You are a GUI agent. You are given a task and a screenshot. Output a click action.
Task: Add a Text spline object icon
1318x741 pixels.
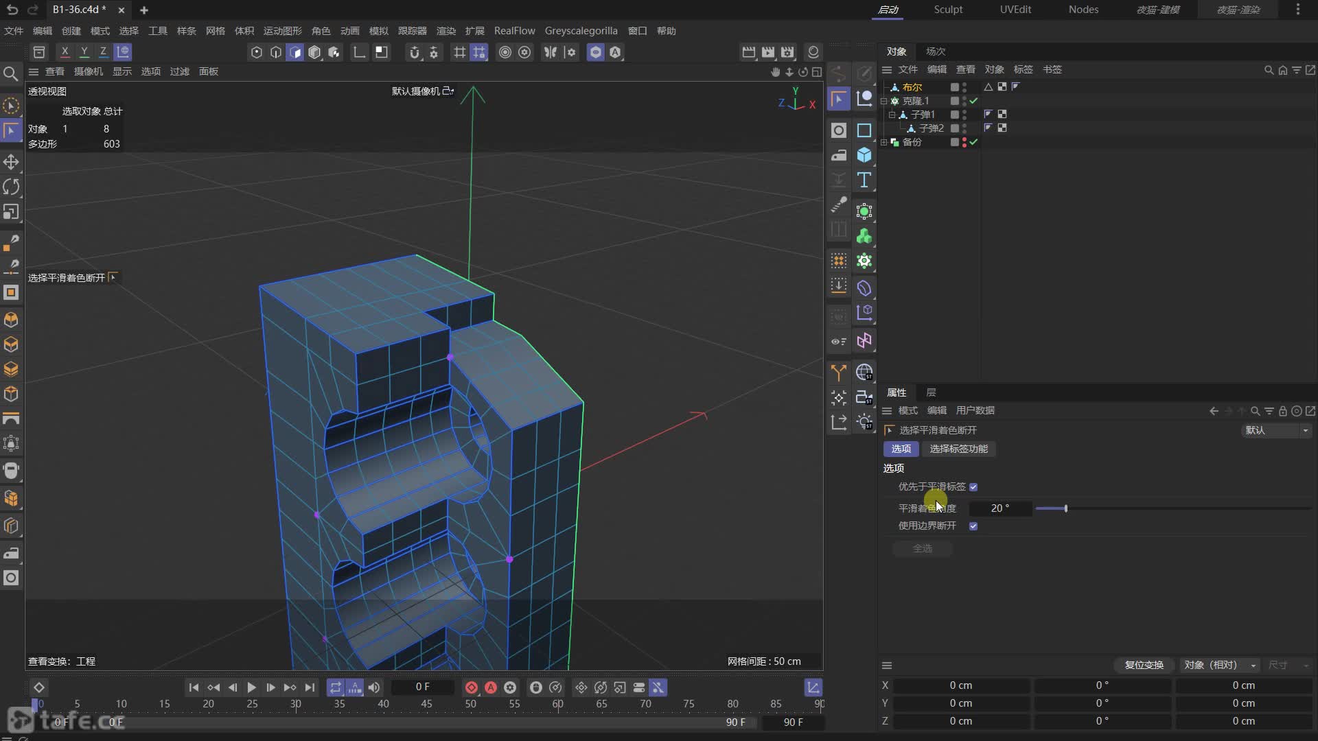tap(864, 180)
